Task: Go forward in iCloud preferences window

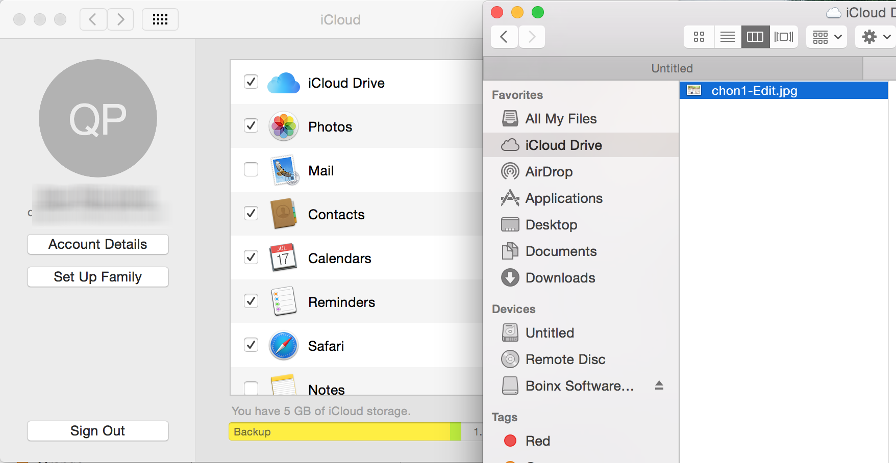Action: point(120,19)
